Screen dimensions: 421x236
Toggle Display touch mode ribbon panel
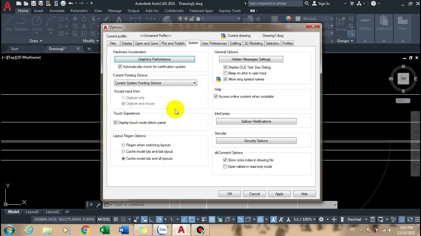(115, 123)
